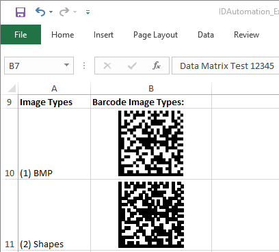Select the 'Barcode Image Types:' cell
Viewport: 279px width, 252px height.
coord(151,102)
